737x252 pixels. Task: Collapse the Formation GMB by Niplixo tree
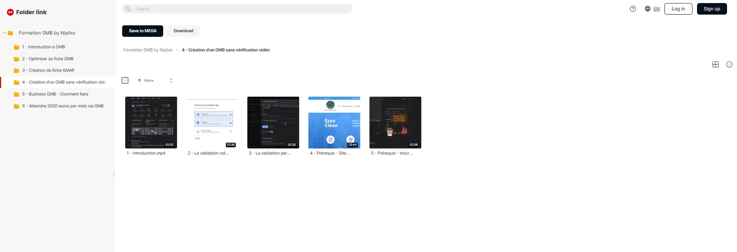(5, 33)
